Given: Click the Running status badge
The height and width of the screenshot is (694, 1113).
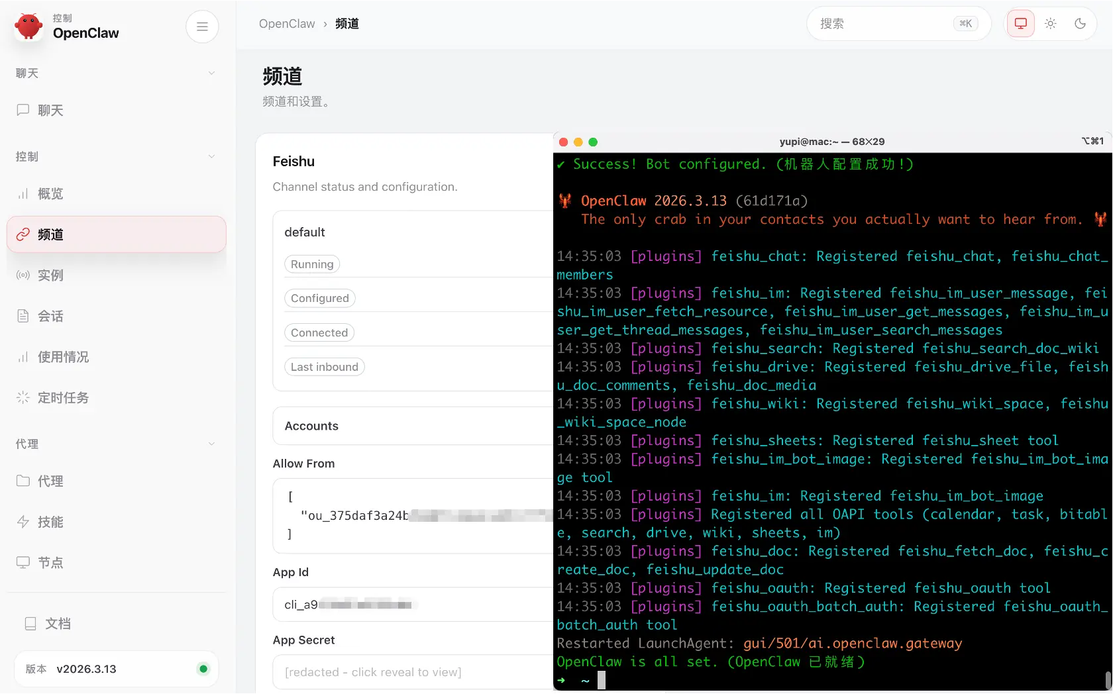Looking at the screenshot, I should coord(312,264).
